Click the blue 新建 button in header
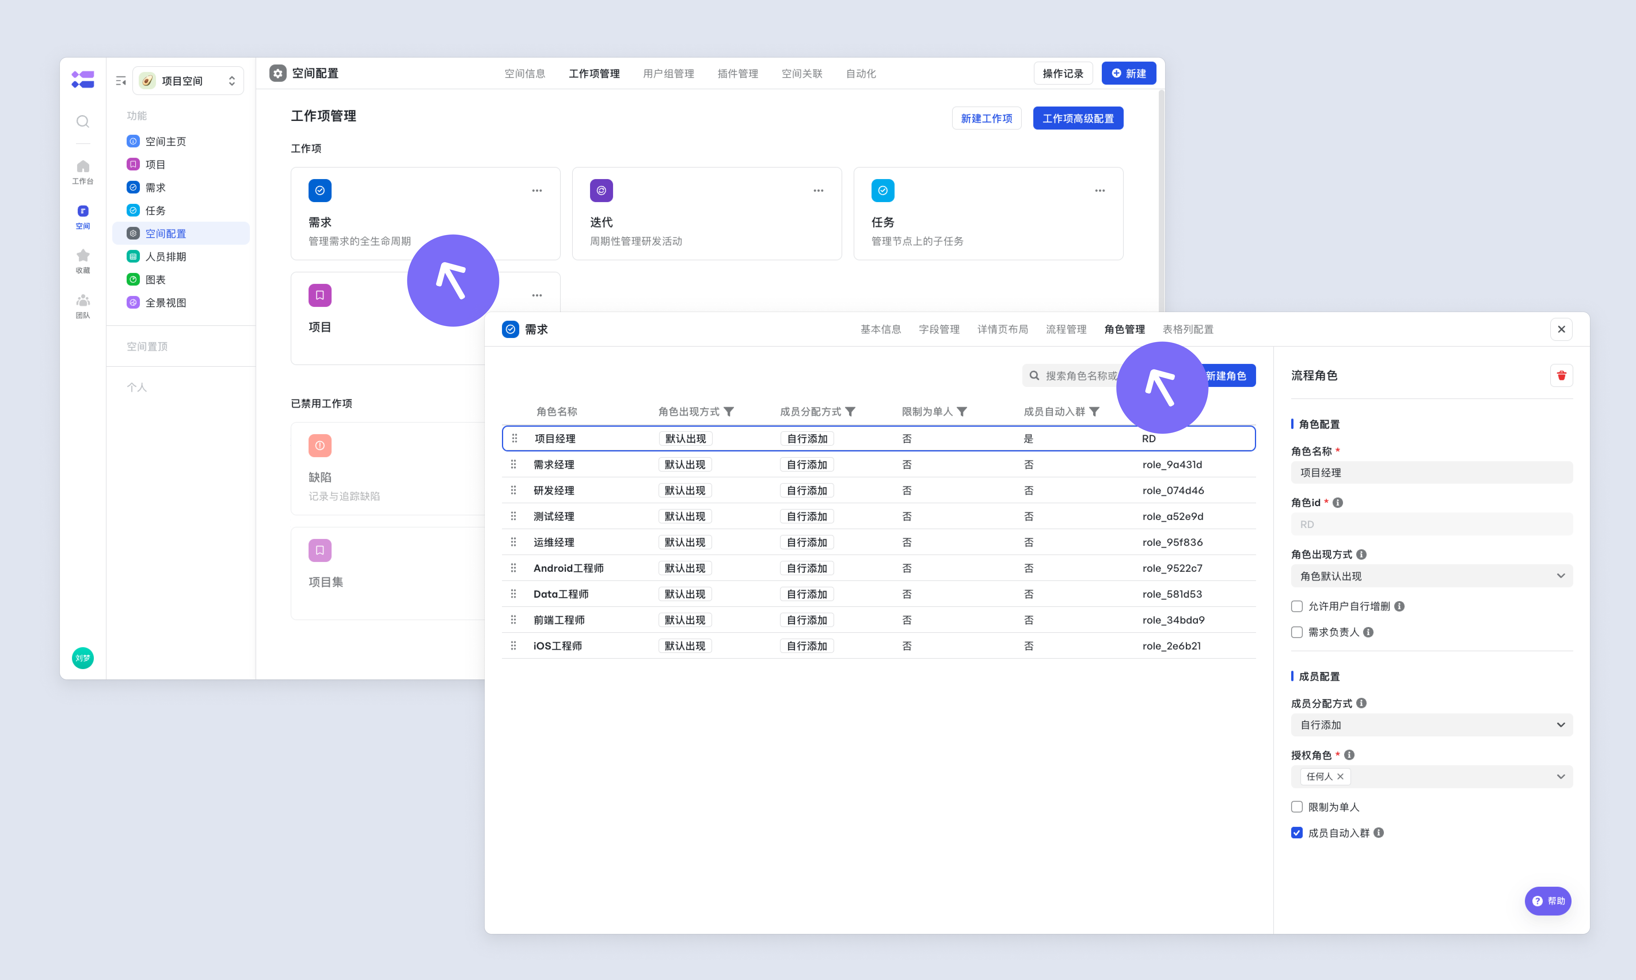This screenshot has height=980, width=1636. click(x=1128, y=73)
